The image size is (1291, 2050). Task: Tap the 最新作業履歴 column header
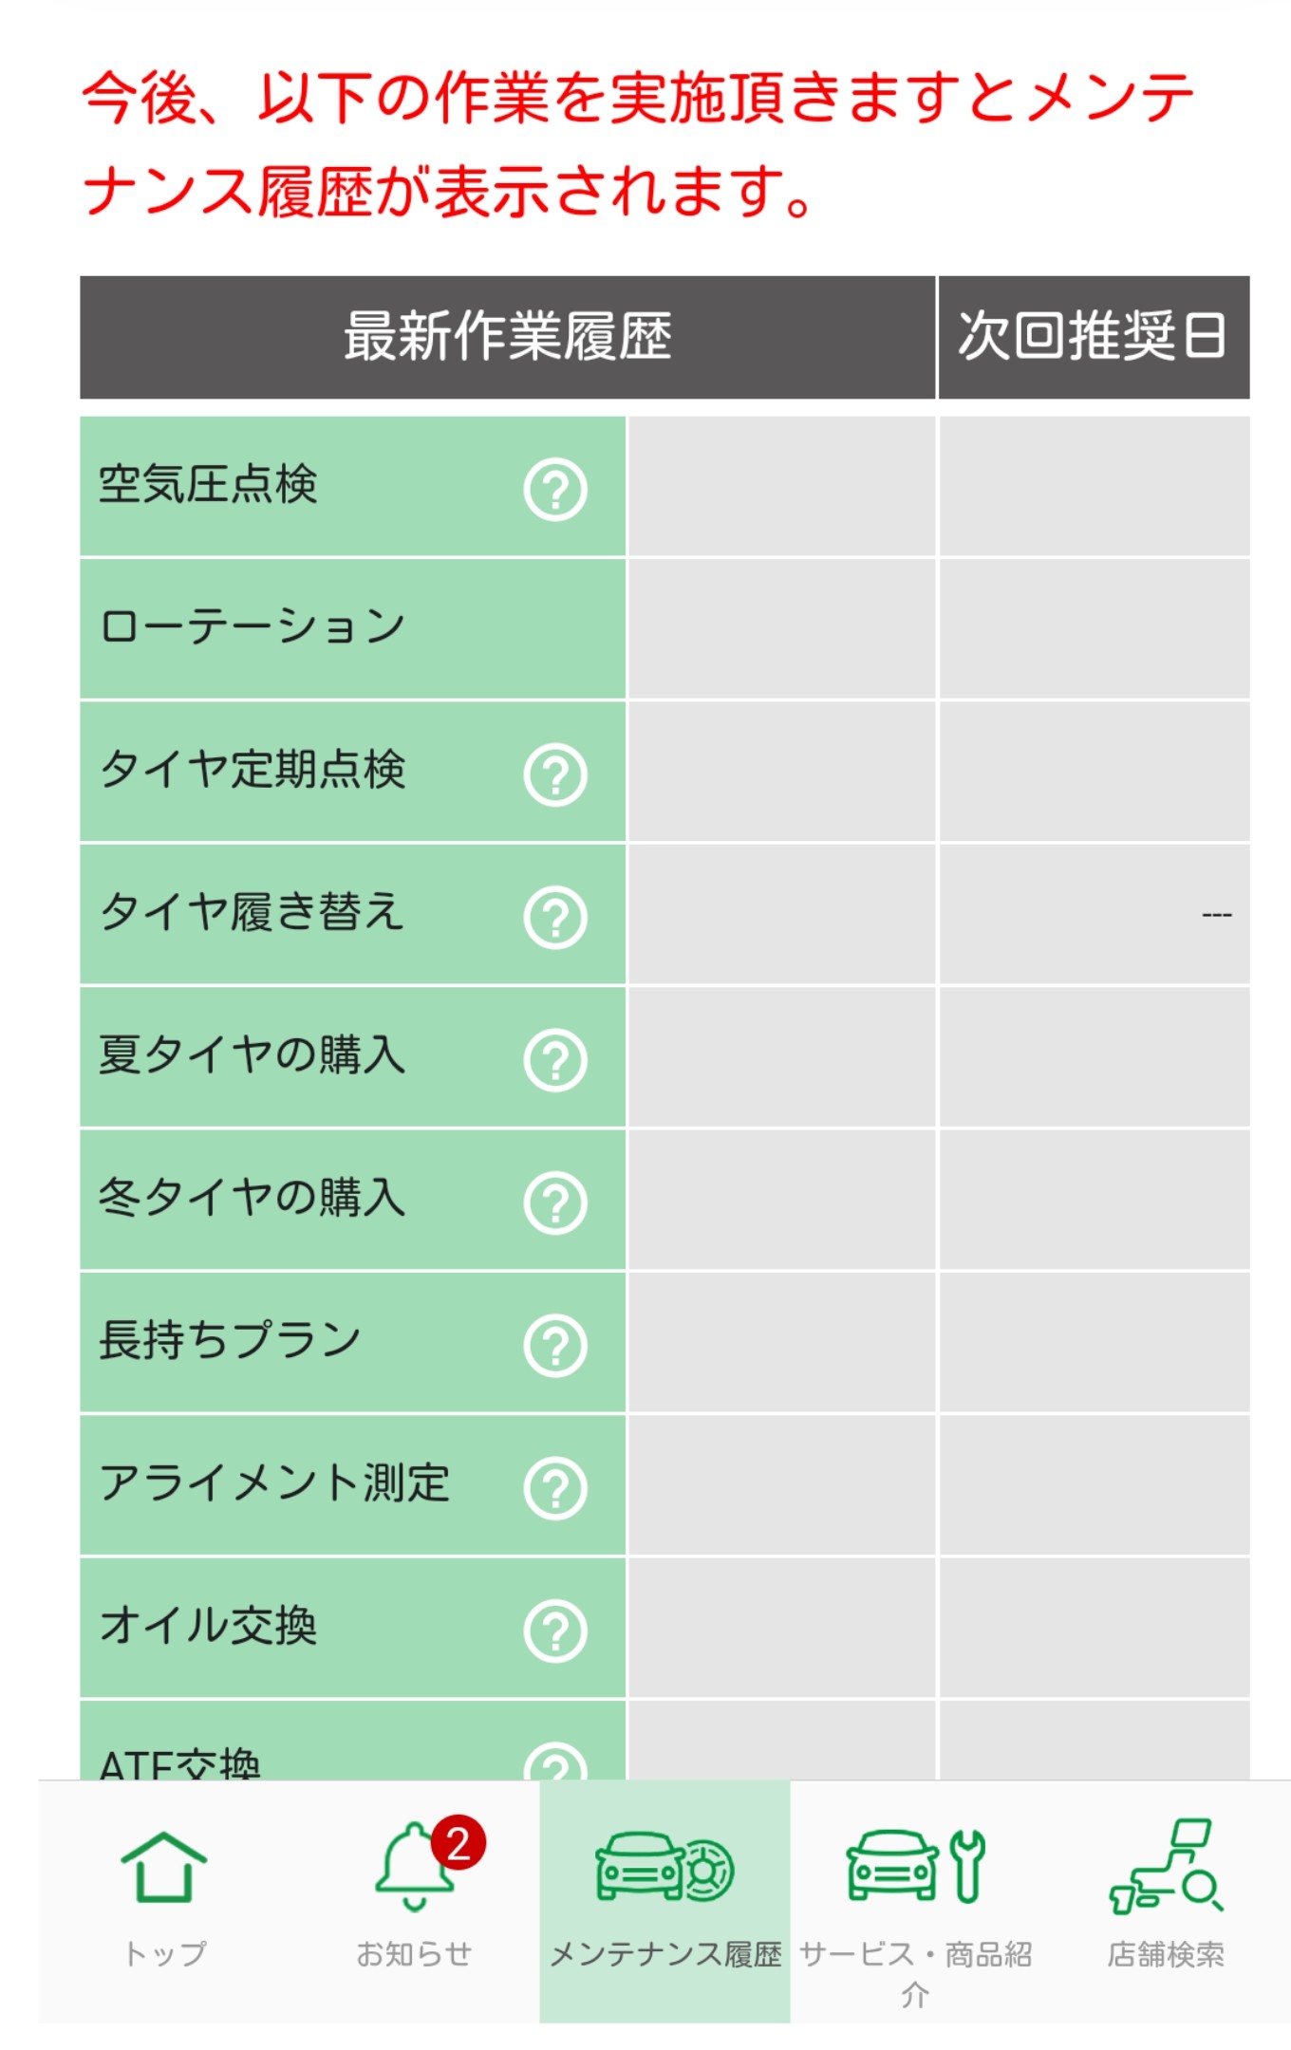click(508, 337)
